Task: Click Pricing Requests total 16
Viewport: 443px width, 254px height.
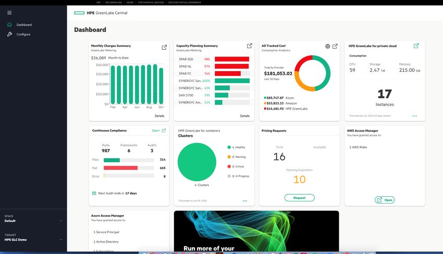Action: click(279, 156)
